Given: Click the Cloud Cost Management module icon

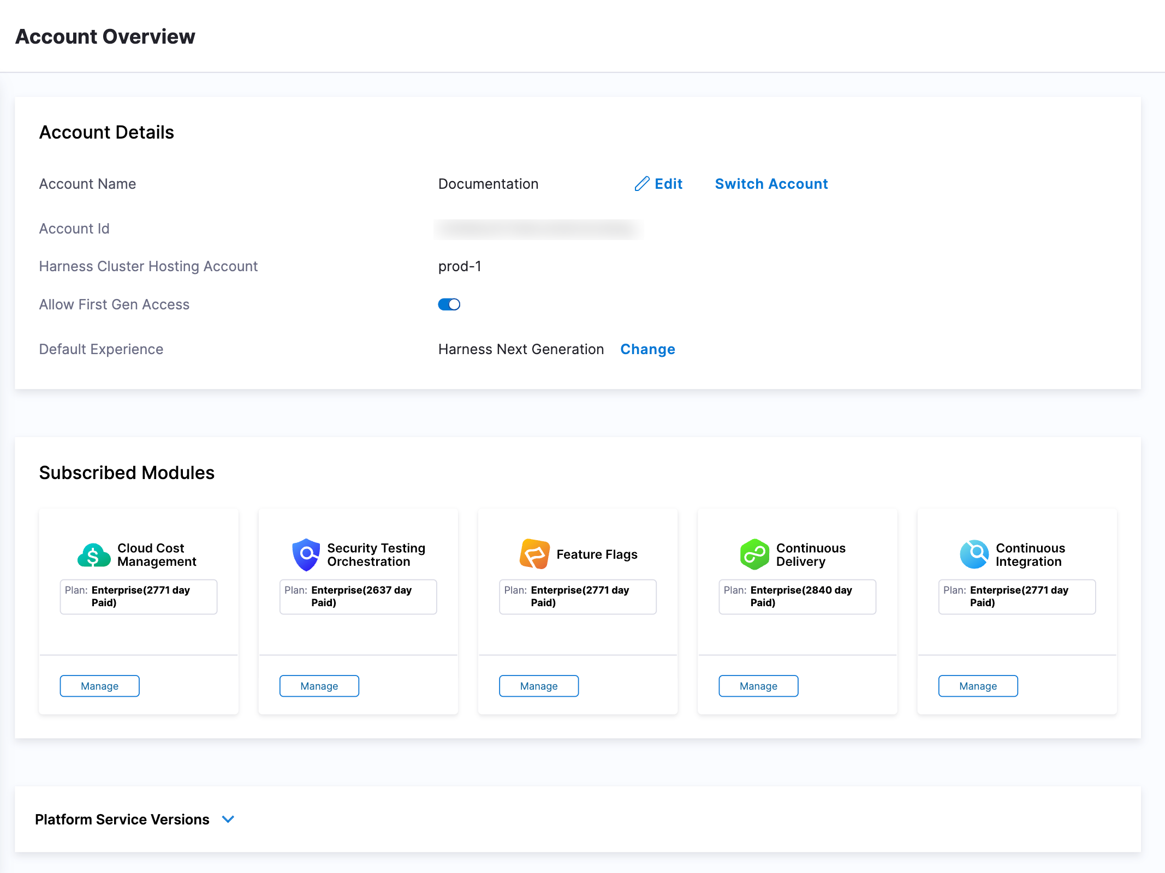Looking at the screenshot, I should 94,555.
